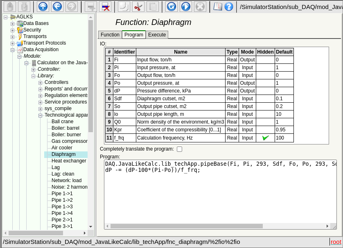Toggle Hidden checkmark for f_frq row
This screenshot has width=343, height=248.
(x=265, y=138)
